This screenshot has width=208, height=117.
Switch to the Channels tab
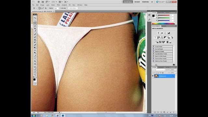[161, 67]
